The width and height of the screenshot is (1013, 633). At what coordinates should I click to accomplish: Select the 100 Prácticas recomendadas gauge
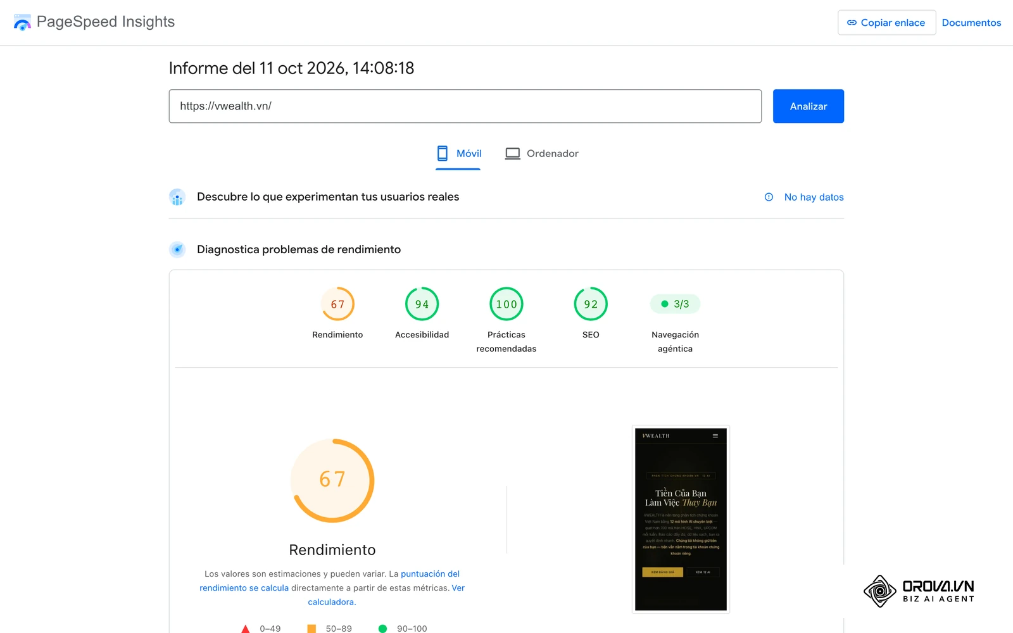(x=507, y=304)
